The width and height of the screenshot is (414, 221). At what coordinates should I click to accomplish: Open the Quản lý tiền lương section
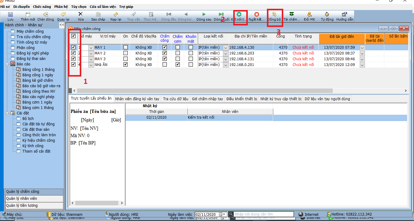click(x=34, y=206)
